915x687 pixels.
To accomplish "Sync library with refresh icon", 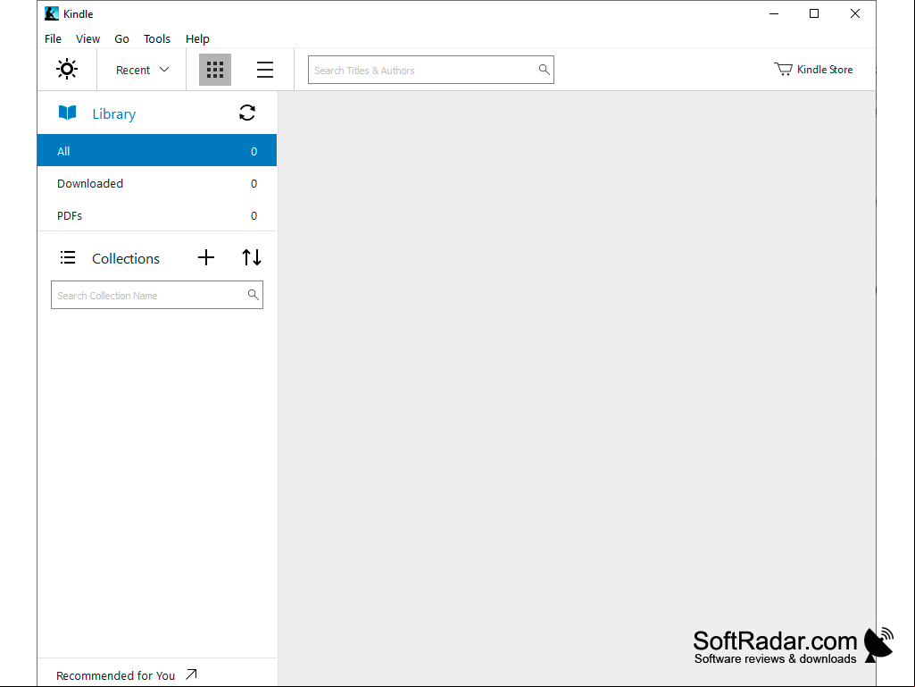I will (247, 113).
